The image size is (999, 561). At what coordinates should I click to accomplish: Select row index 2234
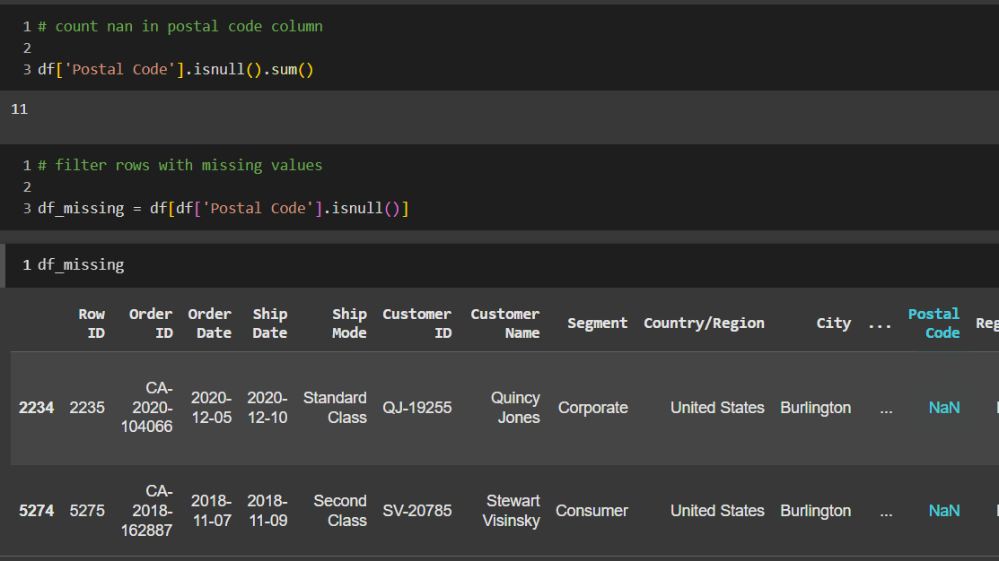coord(36,408)
